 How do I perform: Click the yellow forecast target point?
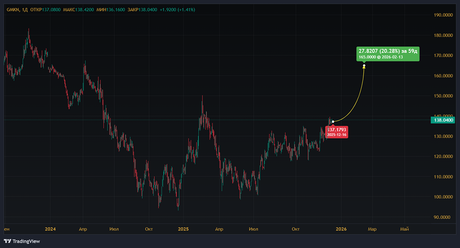[364, 66]
